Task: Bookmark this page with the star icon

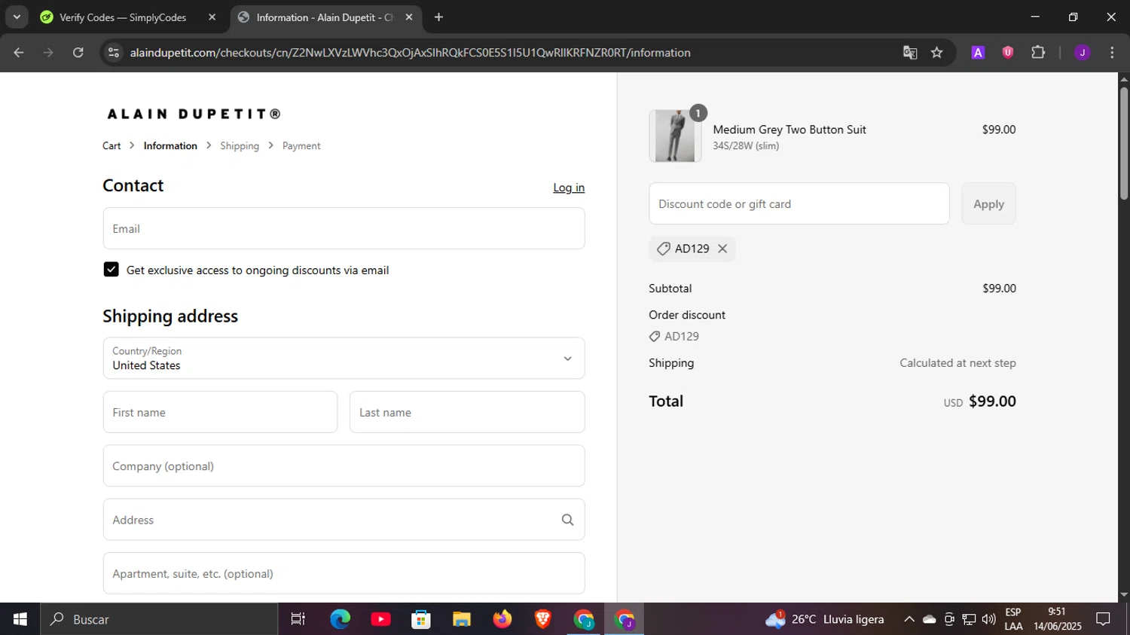Action: pyautogui.click(x=937, y=53)
